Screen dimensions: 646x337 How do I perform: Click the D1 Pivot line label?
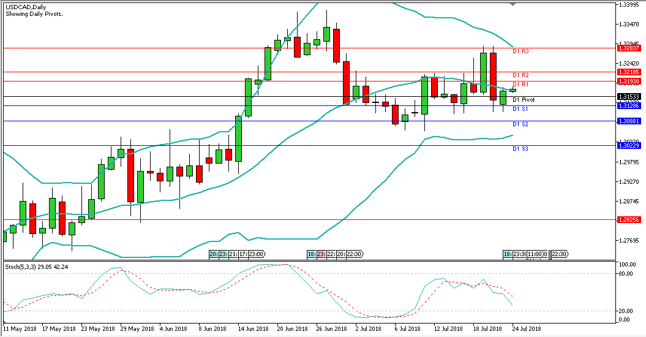[524, 99]
